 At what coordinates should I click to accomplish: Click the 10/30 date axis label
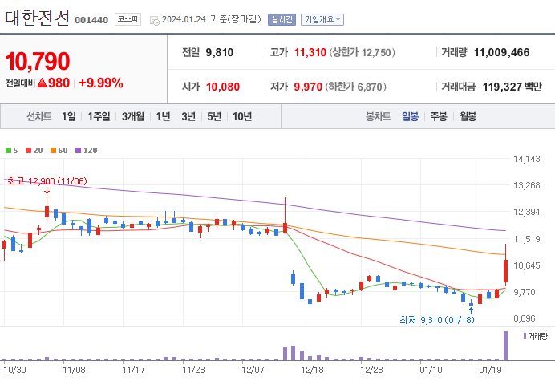[14, 370]
